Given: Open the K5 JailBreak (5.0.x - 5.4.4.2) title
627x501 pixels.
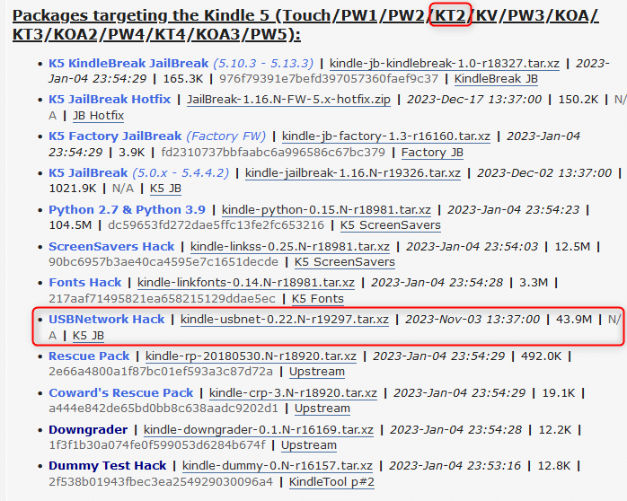Looking at the screenshot, I should click(138, 173).
